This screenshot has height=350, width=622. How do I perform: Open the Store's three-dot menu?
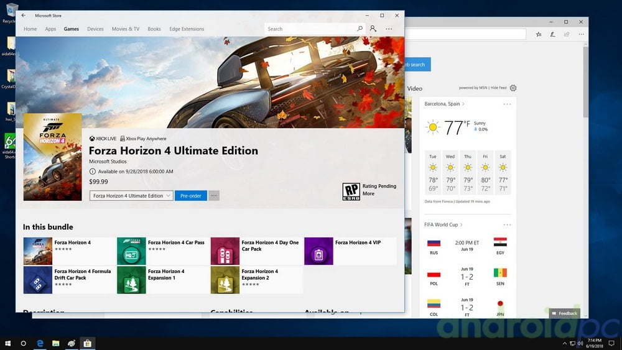(x=389, y=29)
